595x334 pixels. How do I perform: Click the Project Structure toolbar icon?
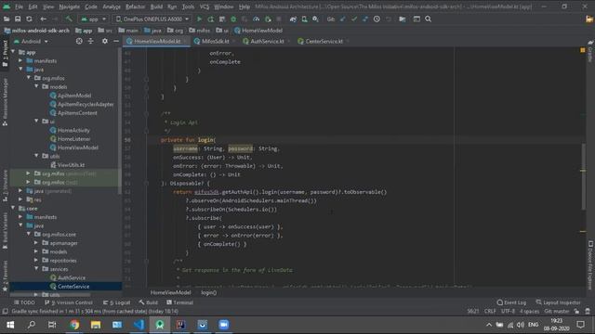403,19
